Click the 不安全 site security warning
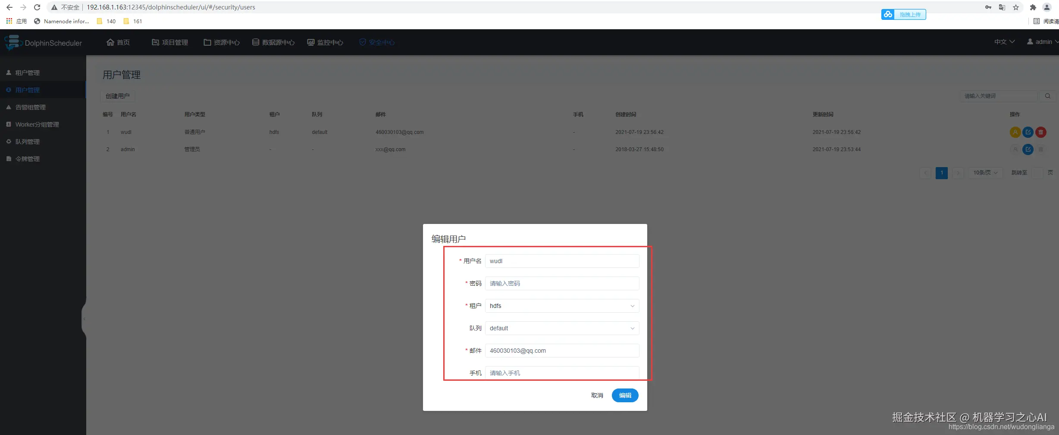This screenshot has height=435, width=1059. [66, 7]
